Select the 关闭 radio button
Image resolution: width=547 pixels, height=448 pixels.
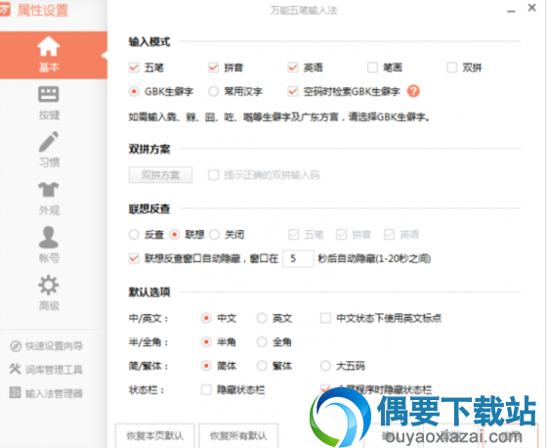214,235
